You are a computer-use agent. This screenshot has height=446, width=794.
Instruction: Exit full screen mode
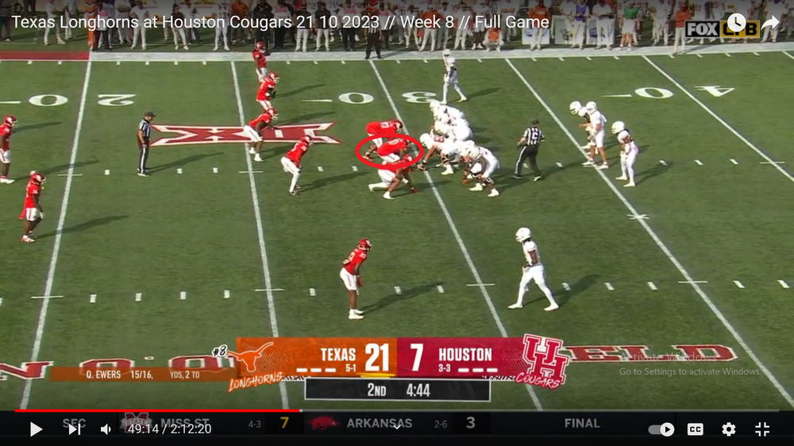pyautogui.click(x=761, y=429)
